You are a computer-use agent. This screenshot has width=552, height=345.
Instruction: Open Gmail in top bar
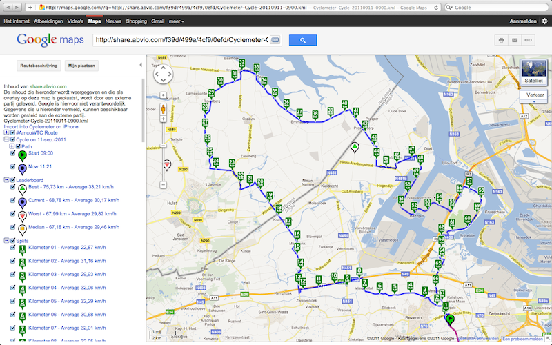(158, 21)
